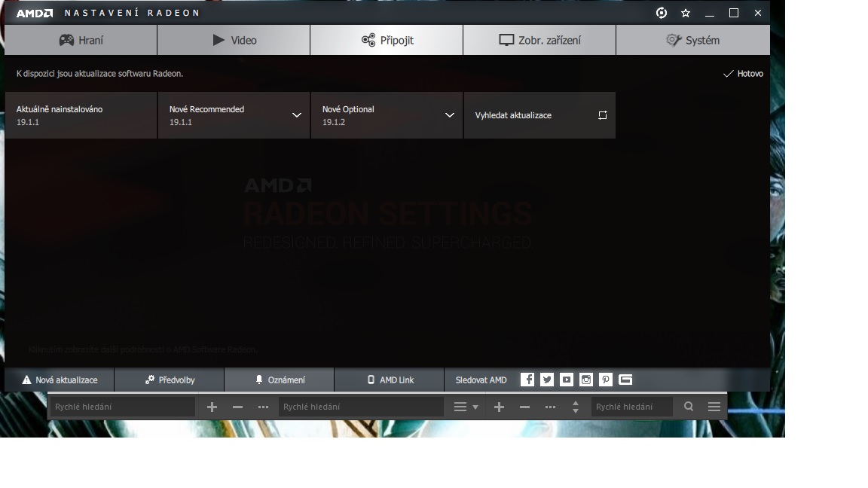Viewport: 868px width, 488px height.
Task: Click the refresh icon on Vyhledat aktualizace tile
Action: tap(603, 115)
